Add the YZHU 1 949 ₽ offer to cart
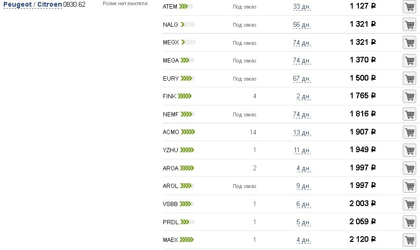This screenshot has height=250, width=420. (409, 150)
